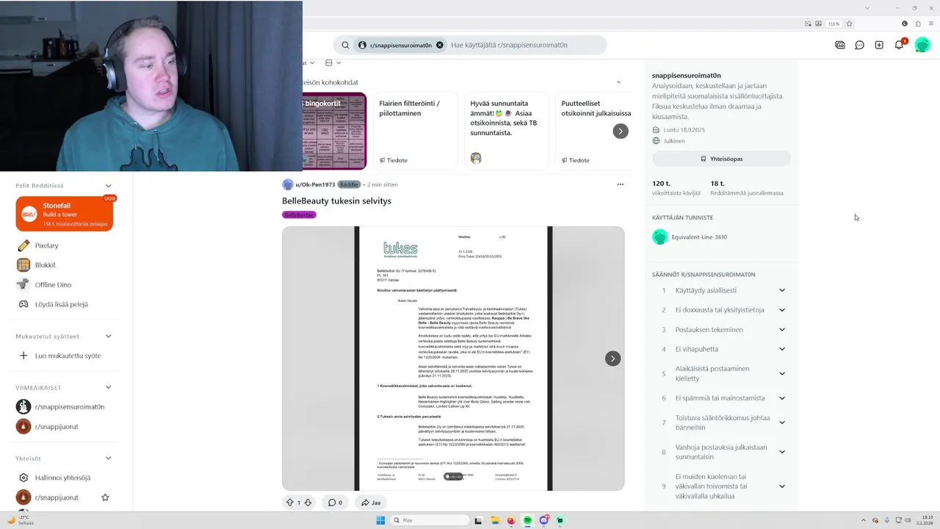Go to the next image in the post gallery

(x=612, y=359)
